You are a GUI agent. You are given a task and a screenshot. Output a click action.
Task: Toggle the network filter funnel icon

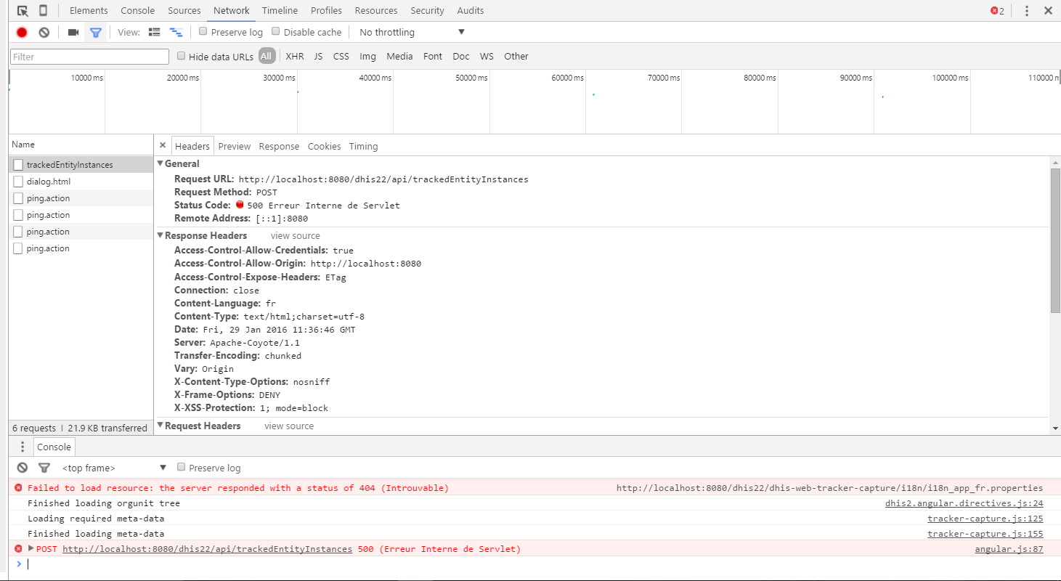[95, 32]
